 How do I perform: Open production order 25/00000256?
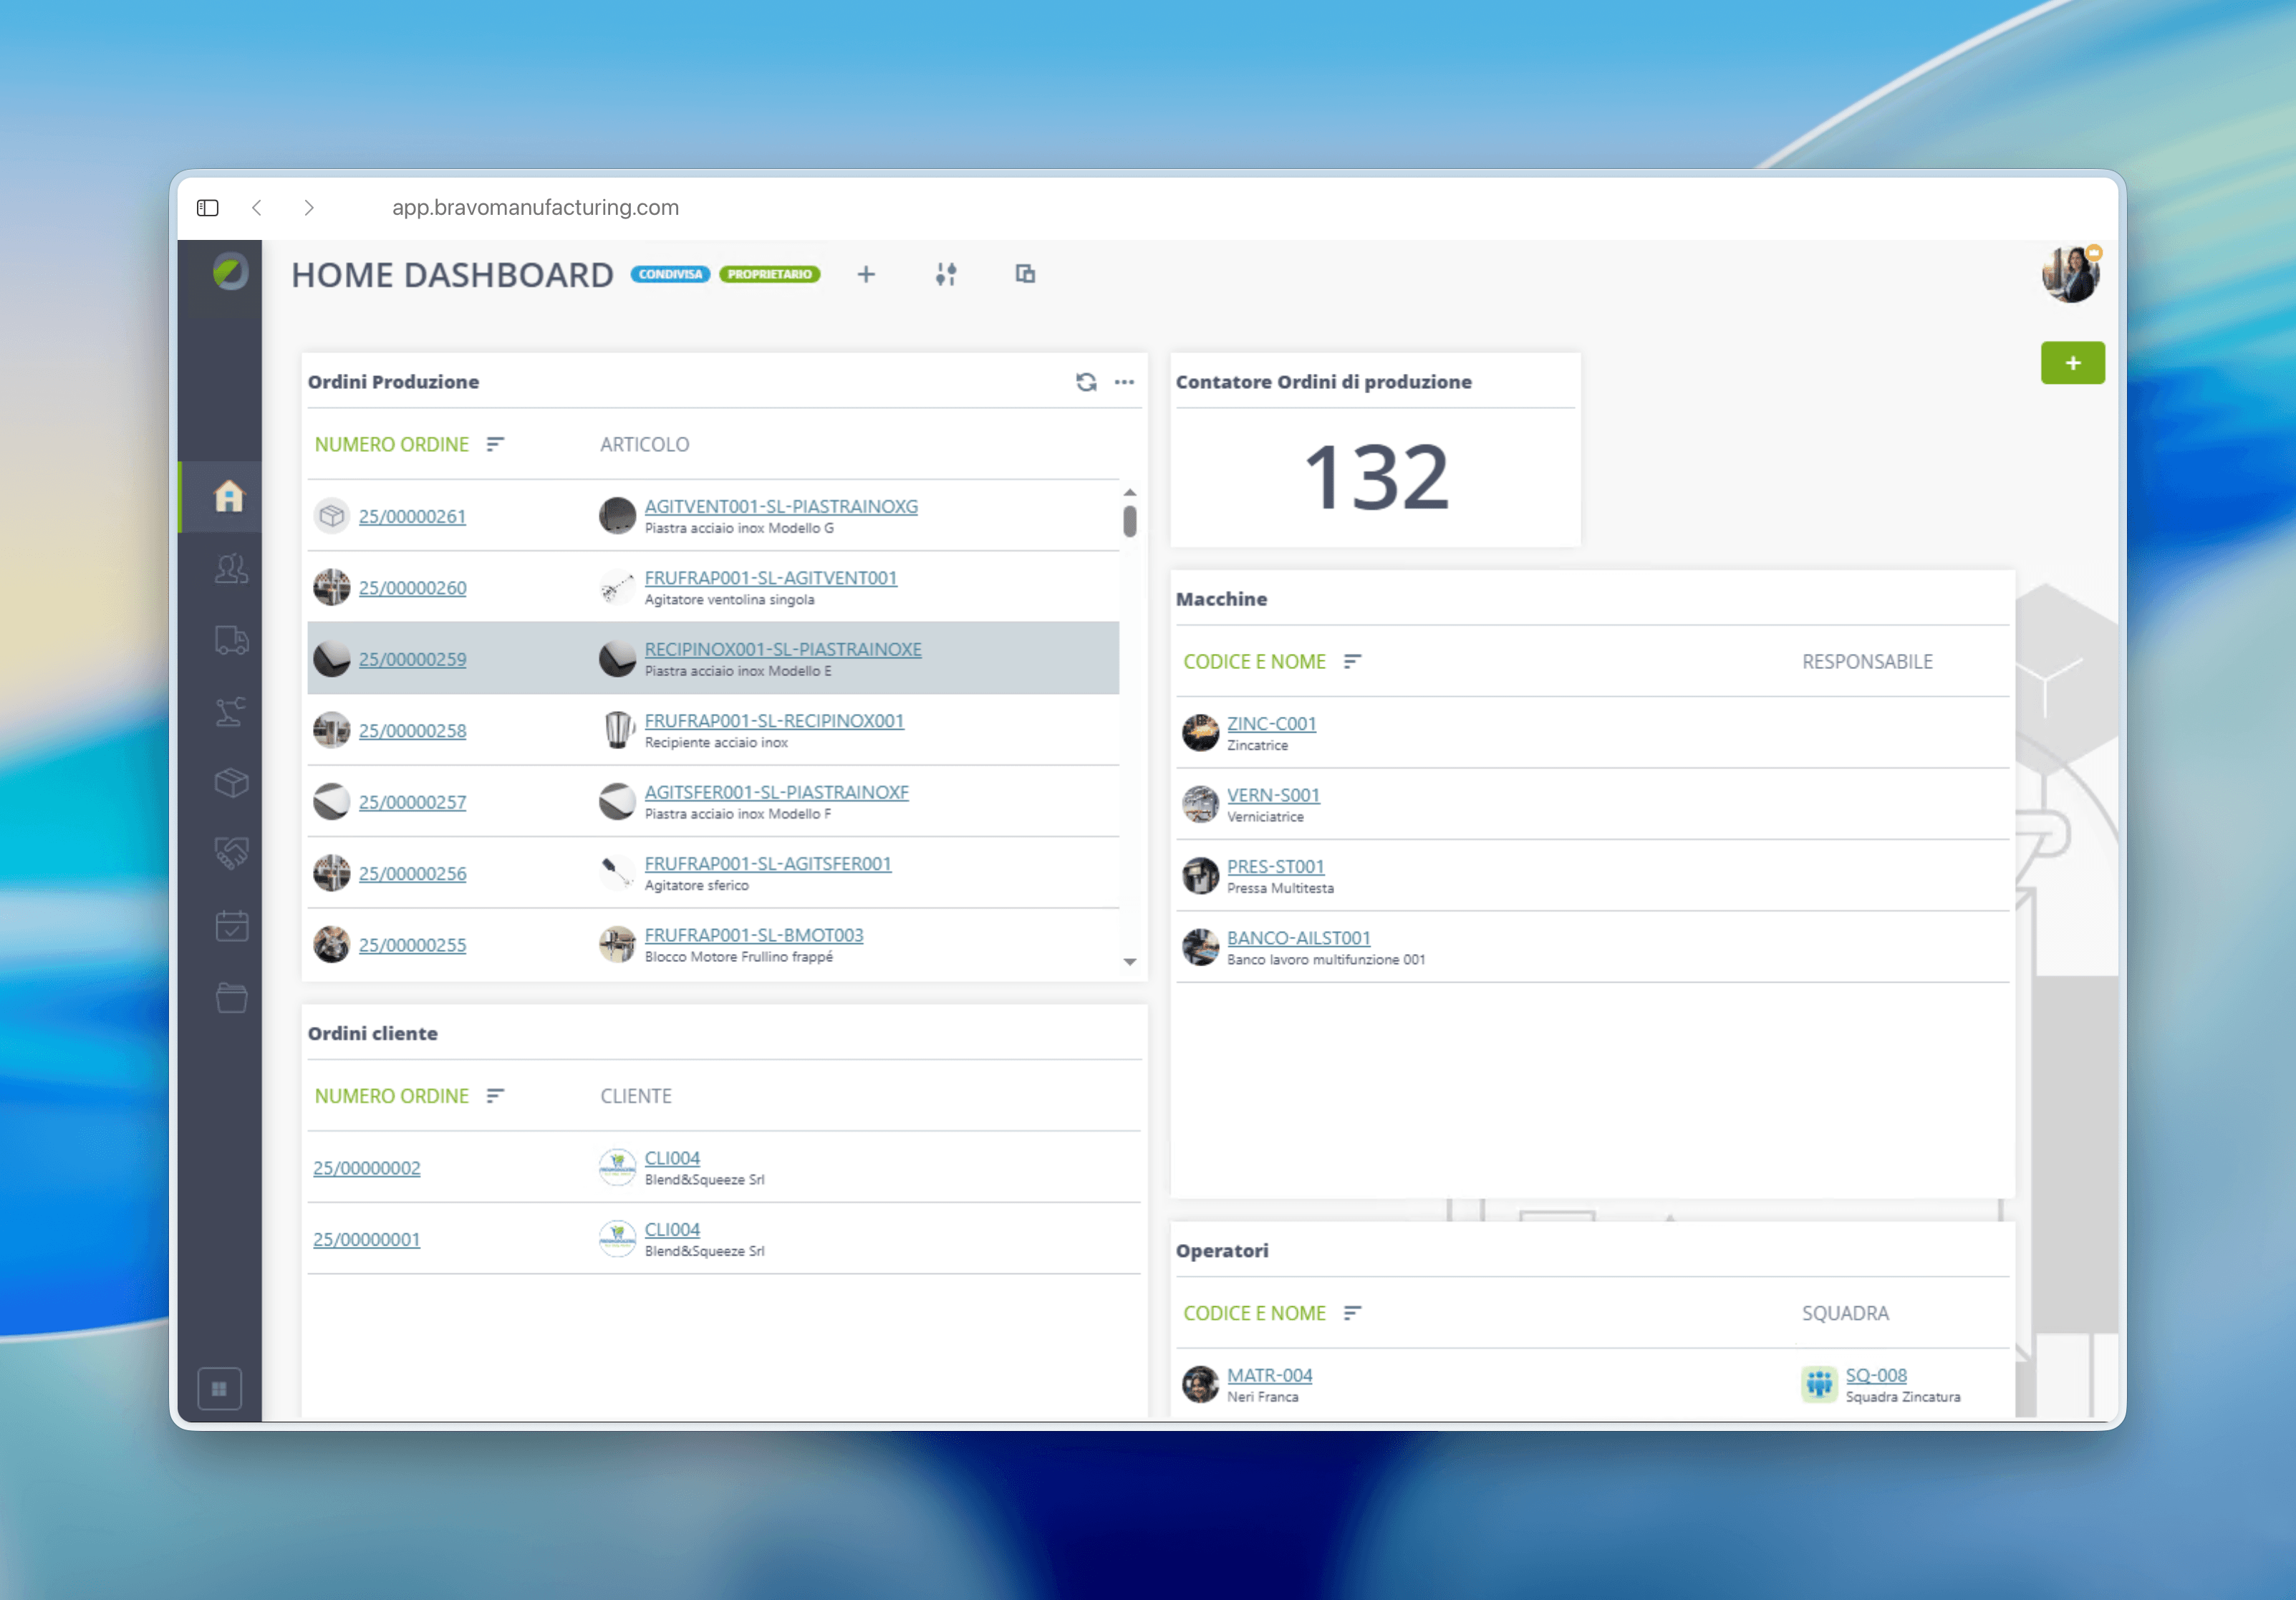[412, 873]
